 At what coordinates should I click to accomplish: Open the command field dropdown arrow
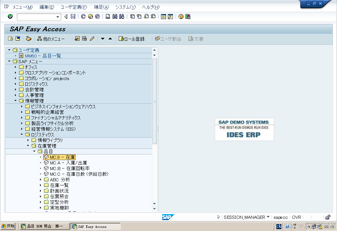point(58,17)
